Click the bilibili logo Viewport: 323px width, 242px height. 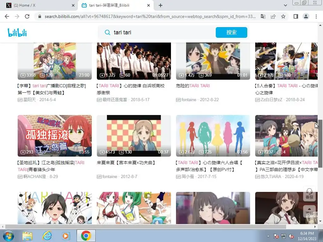17,32
